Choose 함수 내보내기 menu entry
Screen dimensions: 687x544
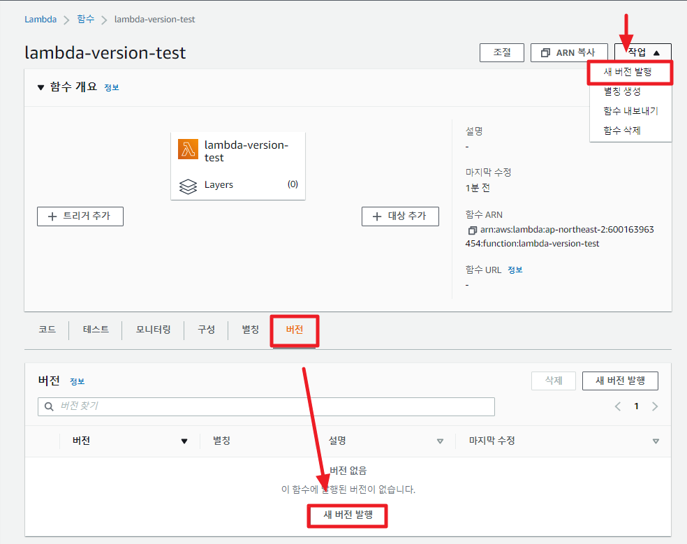[x=630, y=111]
